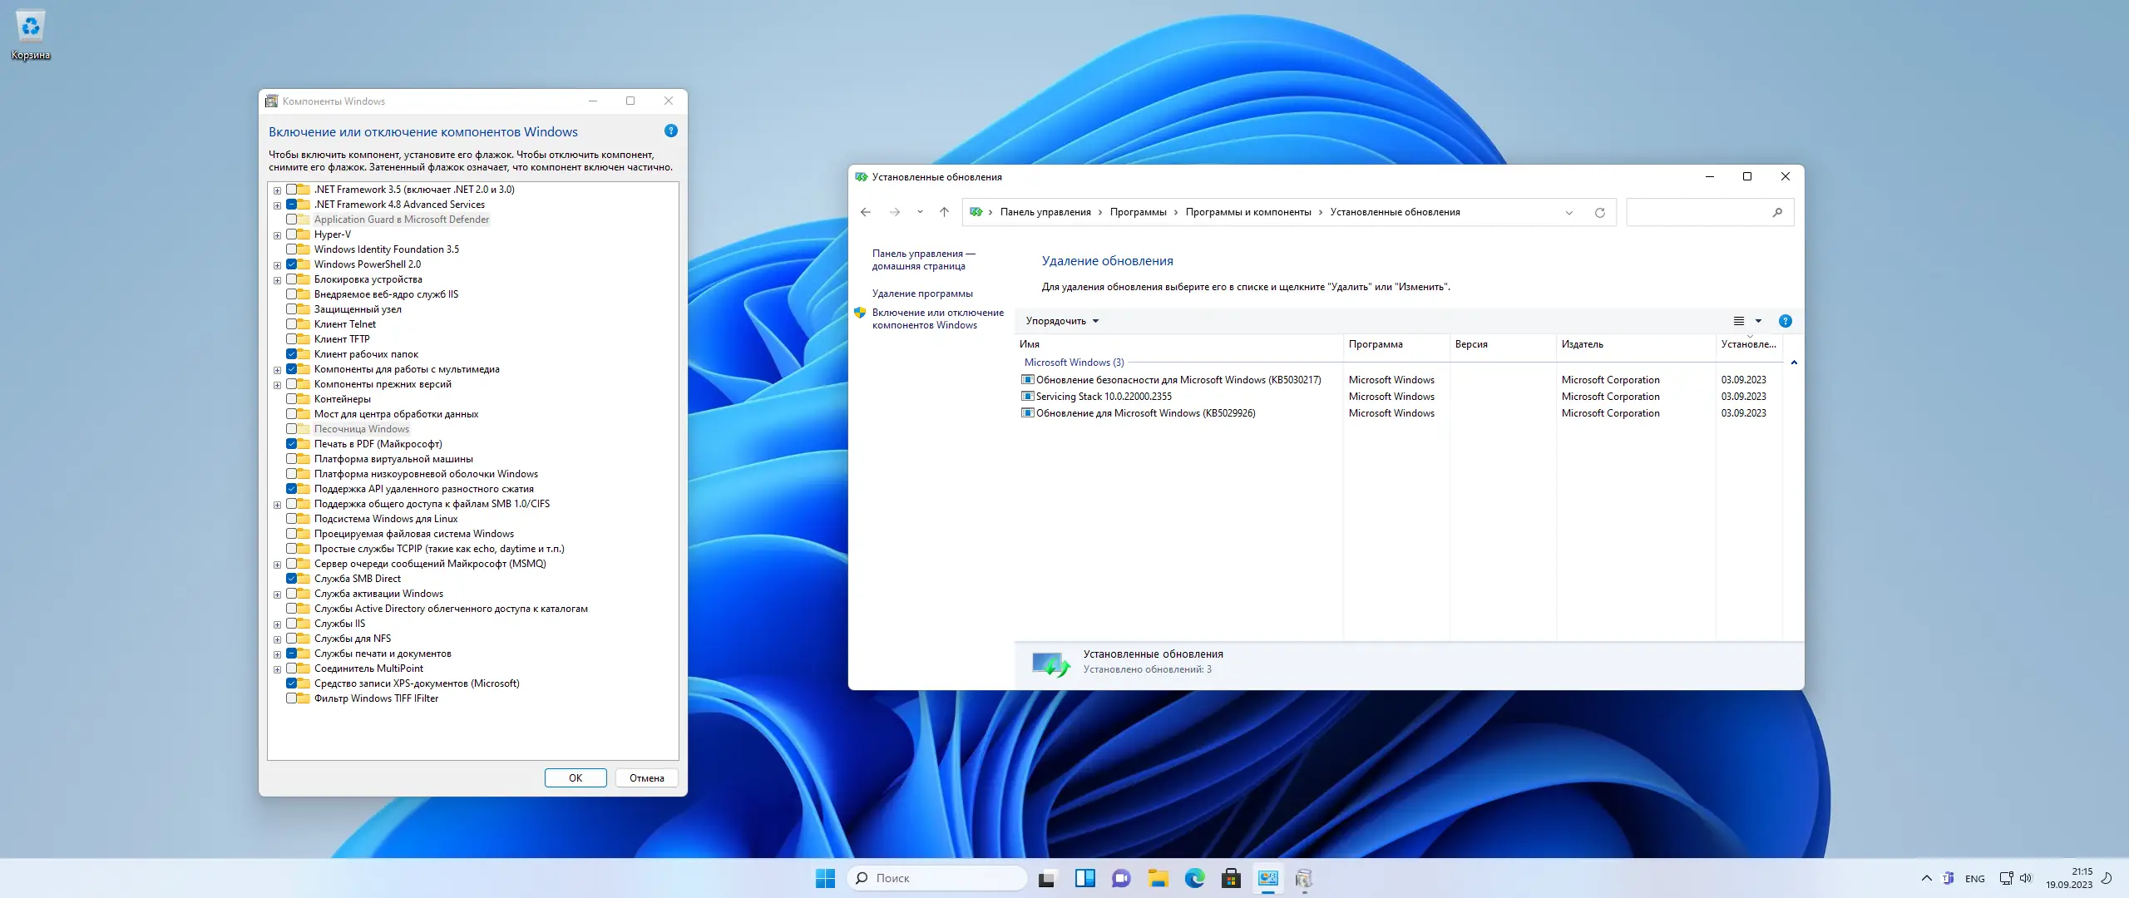The image size is (2129, 898).
Task: Click help icon in updates toolbar
Action: 1785,321
